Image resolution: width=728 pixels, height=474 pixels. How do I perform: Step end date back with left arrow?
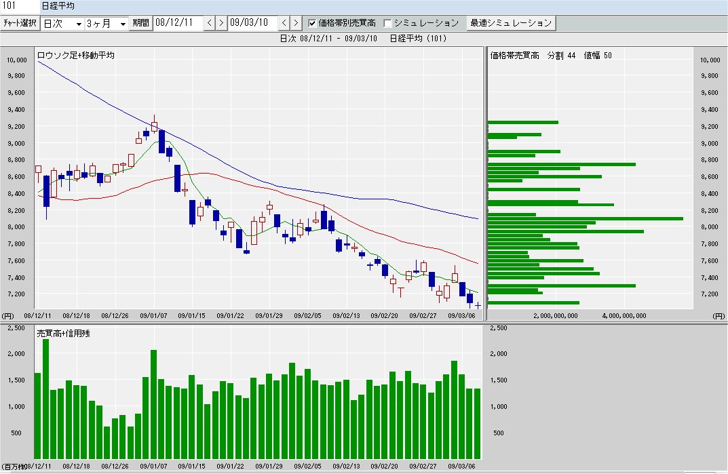coord(284,23)
